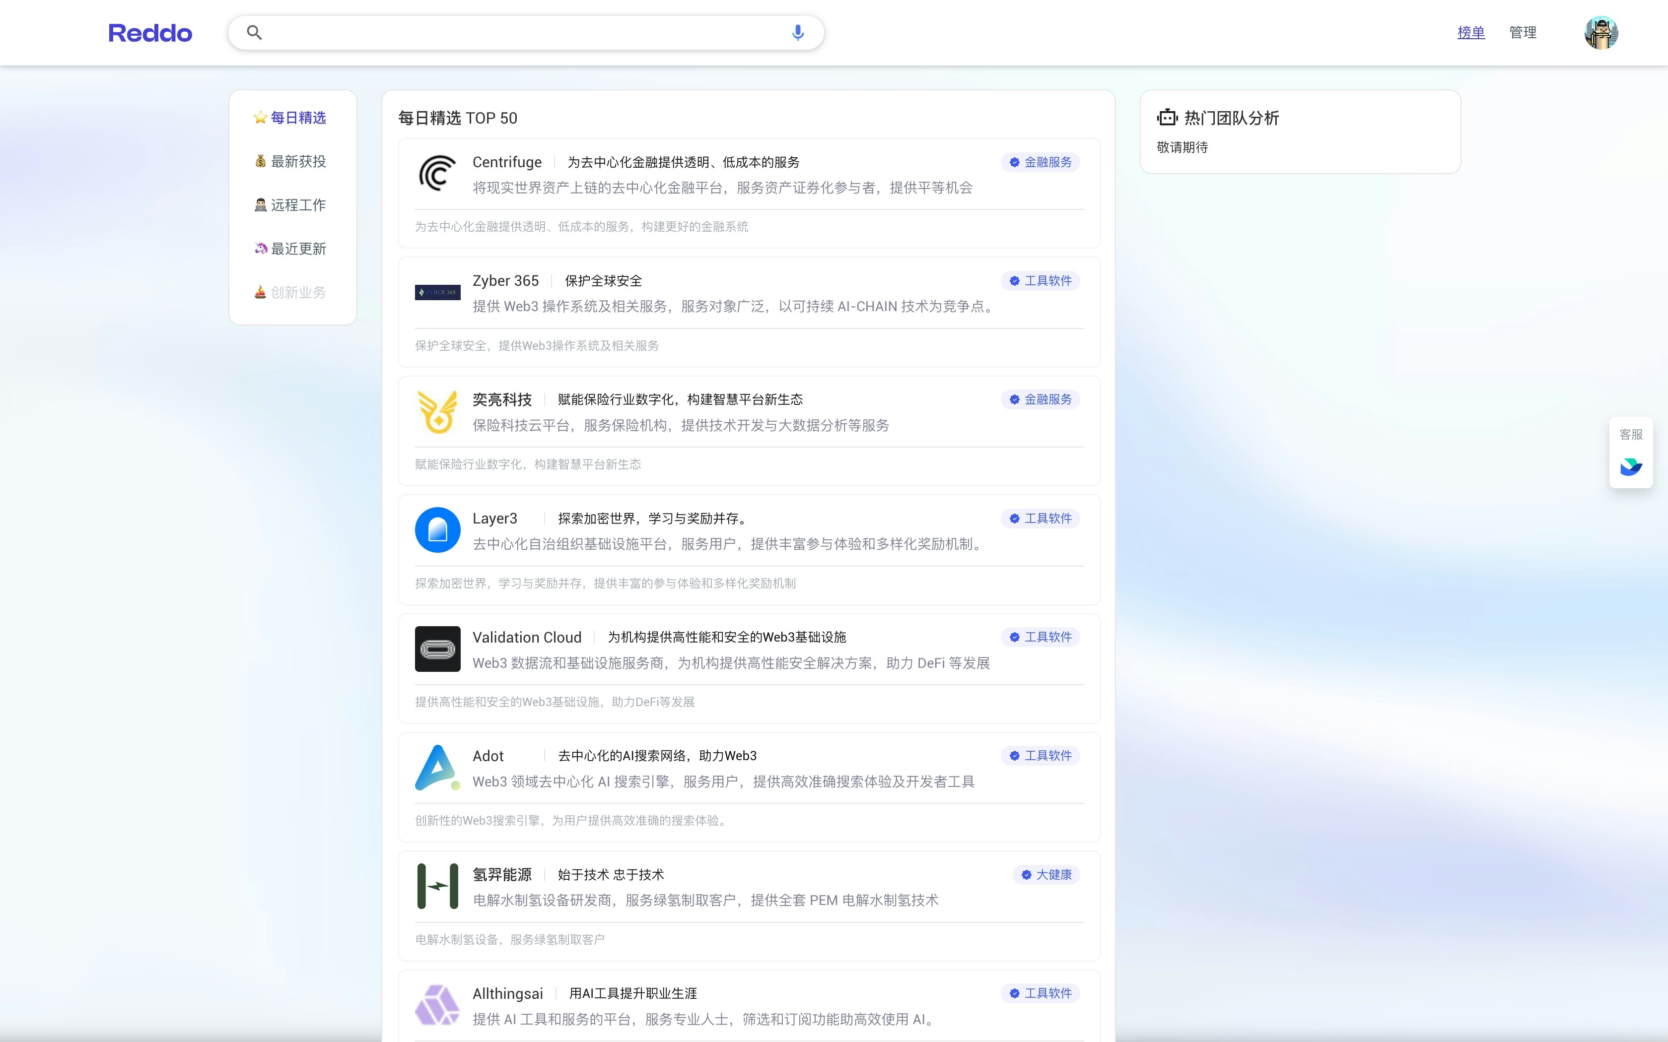The height and width of the screenshot is (1042, 1668).
Task: Click footer text 赋能保险行业数字化，构建智慧平台新生态
Action: (527, 464)
